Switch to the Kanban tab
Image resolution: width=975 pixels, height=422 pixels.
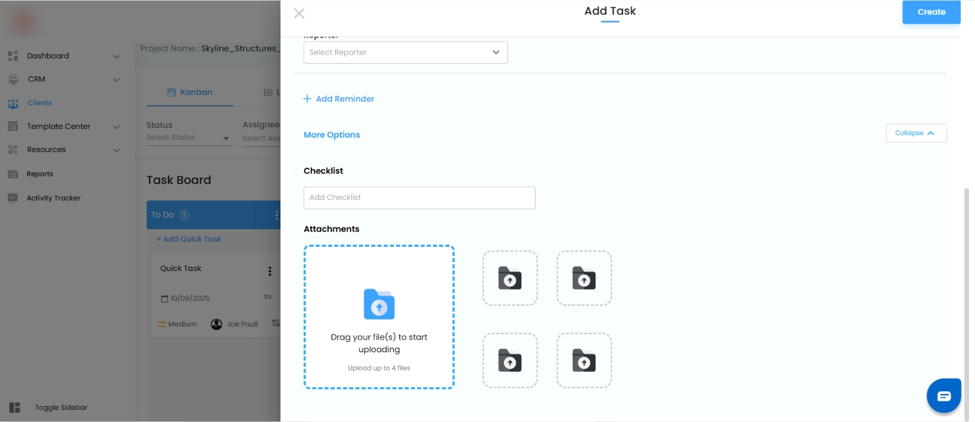point(190,93)
